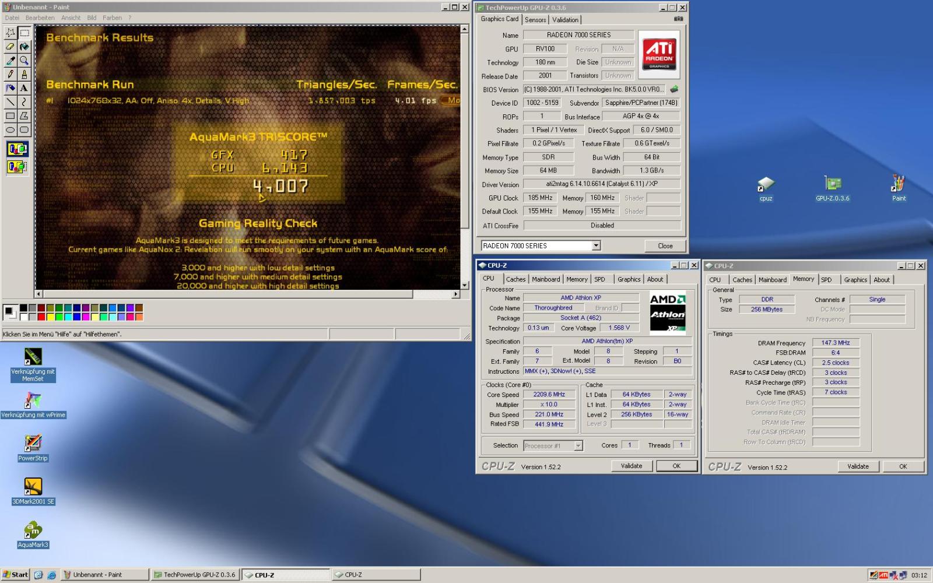Open the Windows Start menu
This screenshot has width=933, height=583.
(16, 575)
